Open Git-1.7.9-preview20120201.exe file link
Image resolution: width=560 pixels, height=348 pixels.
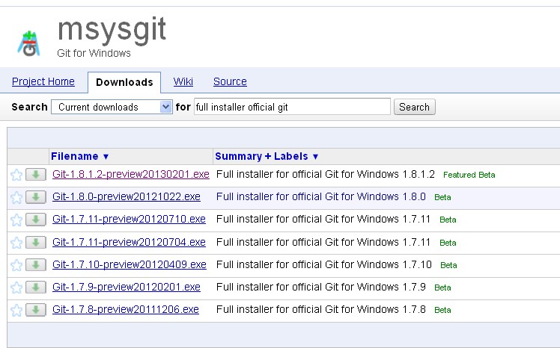[127, 287]
